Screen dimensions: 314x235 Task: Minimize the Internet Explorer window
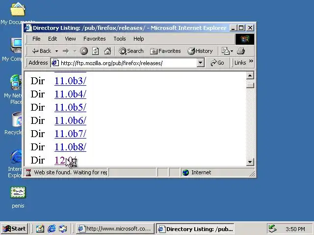click(x=233, y=28)
